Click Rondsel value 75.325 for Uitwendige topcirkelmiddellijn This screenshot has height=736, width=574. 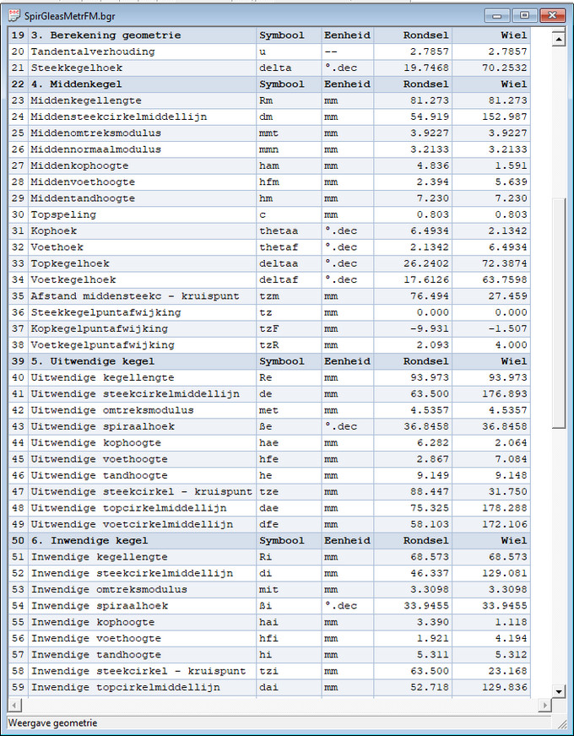pos(430,508)
